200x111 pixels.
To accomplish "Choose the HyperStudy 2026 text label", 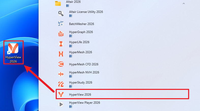I will coord(81,82).
